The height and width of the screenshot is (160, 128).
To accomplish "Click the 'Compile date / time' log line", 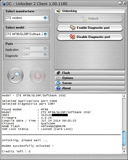I will (39, 121).
